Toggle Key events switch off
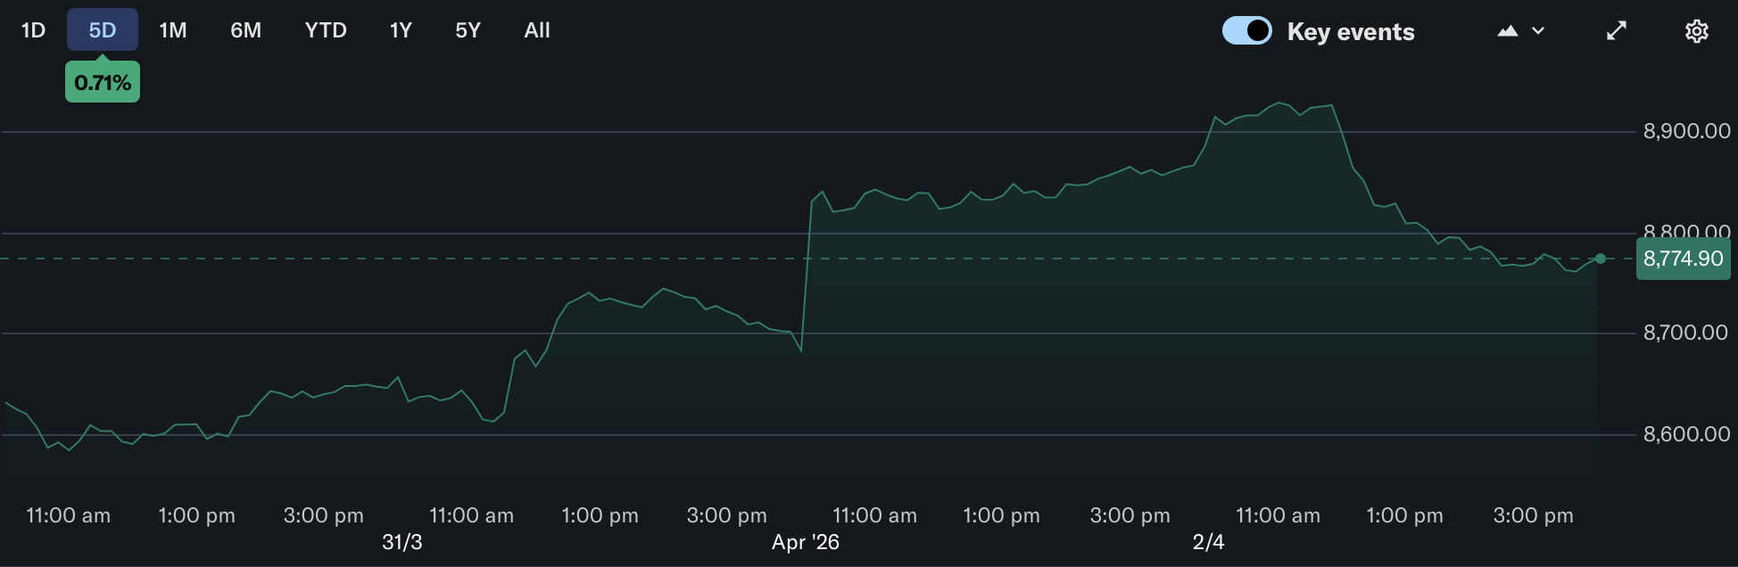The height and width of the screenshot is (567, 1738). 1246,30
